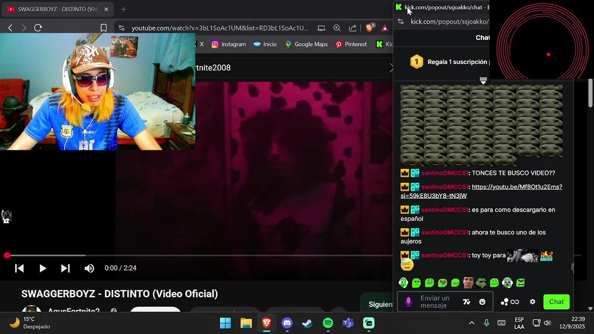This screenshot has width=594, height=334.
Task: Open the Google Maps bookmark
Action: 306,44
